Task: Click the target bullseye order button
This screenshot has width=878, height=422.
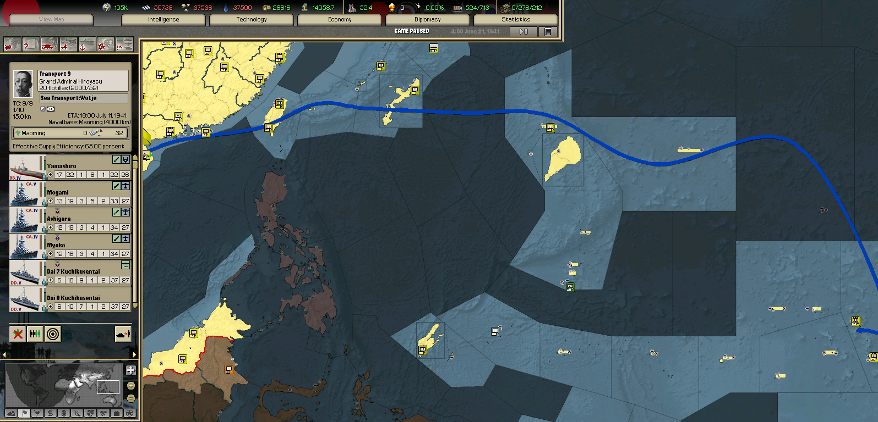Action: coord(53,334)
